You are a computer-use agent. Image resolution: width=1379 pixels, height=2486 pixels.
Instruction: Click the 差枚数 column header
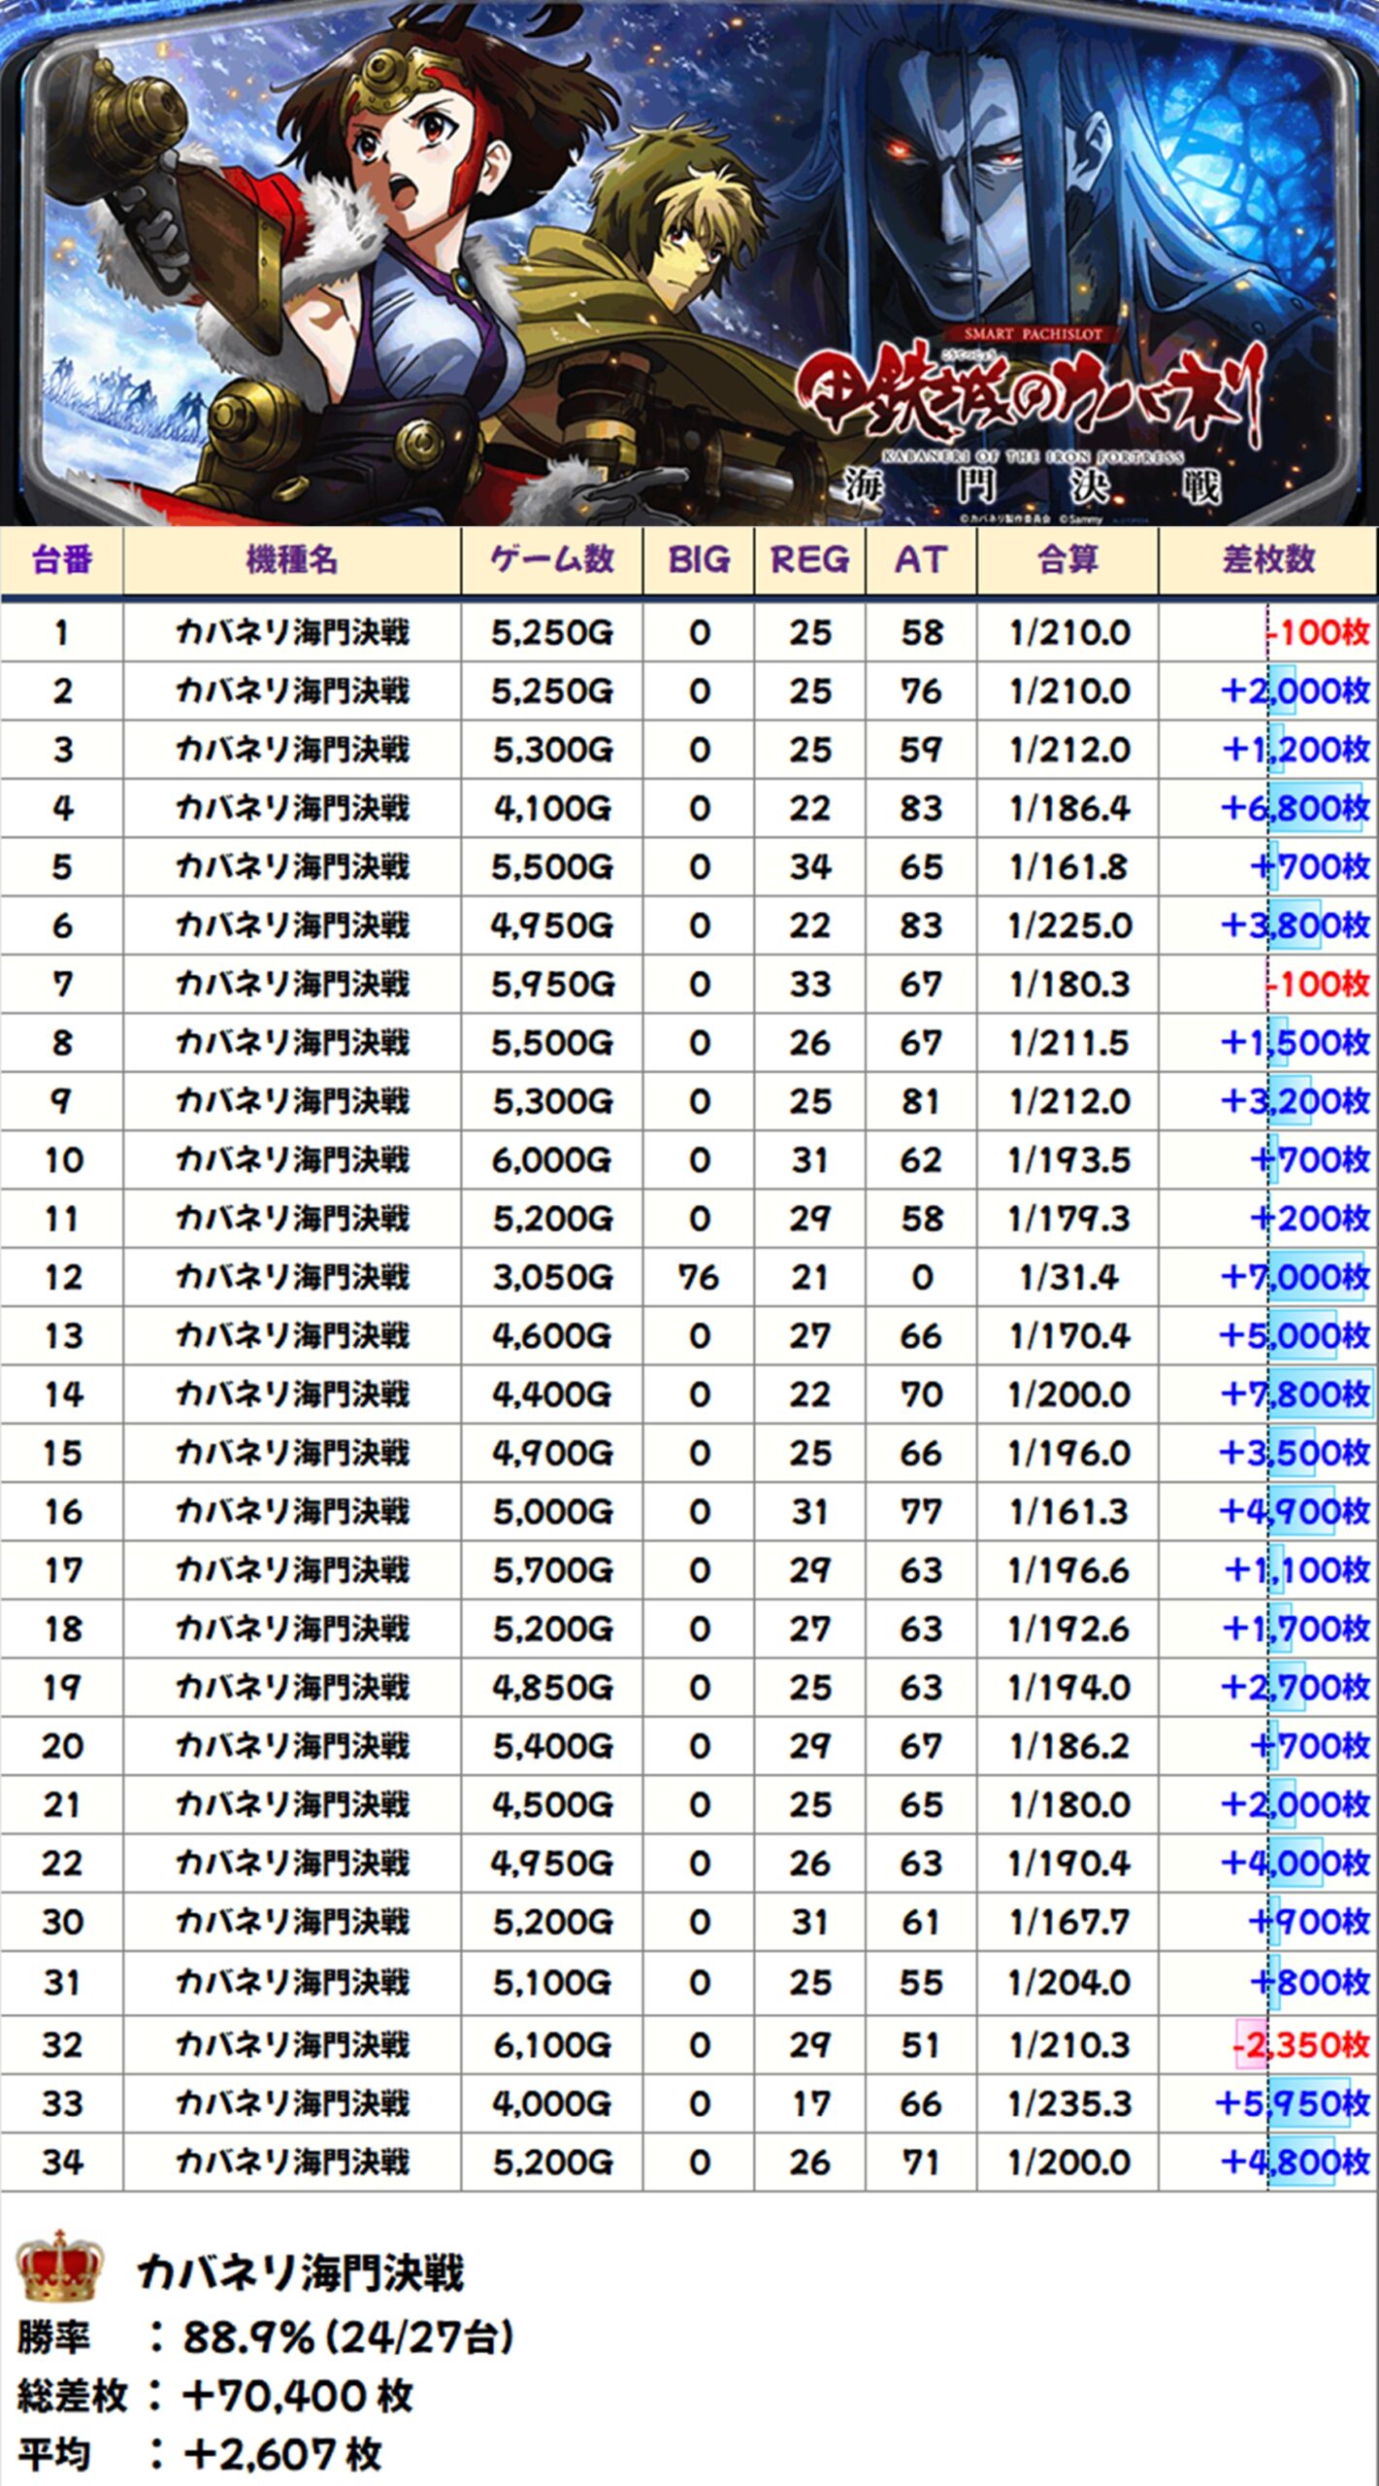(x=1268, y=559)
